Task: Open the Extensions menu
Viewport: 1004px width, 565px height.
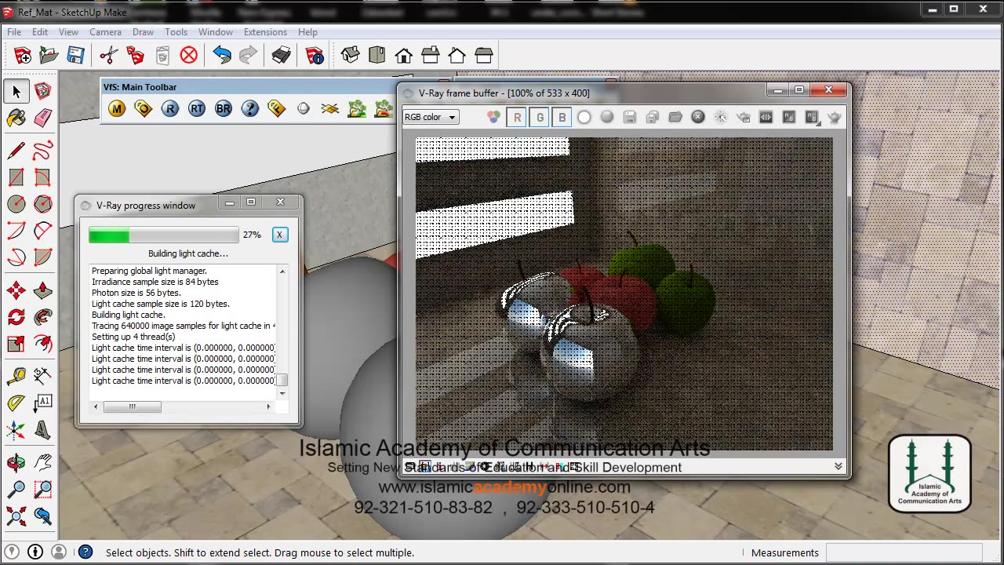Action: click(265, 32)
